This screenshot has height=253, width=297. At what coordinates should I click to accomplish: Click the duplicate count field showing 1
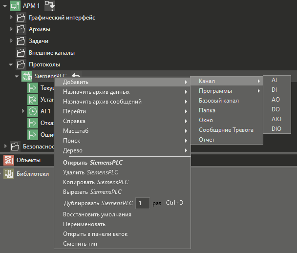(143, 203)
